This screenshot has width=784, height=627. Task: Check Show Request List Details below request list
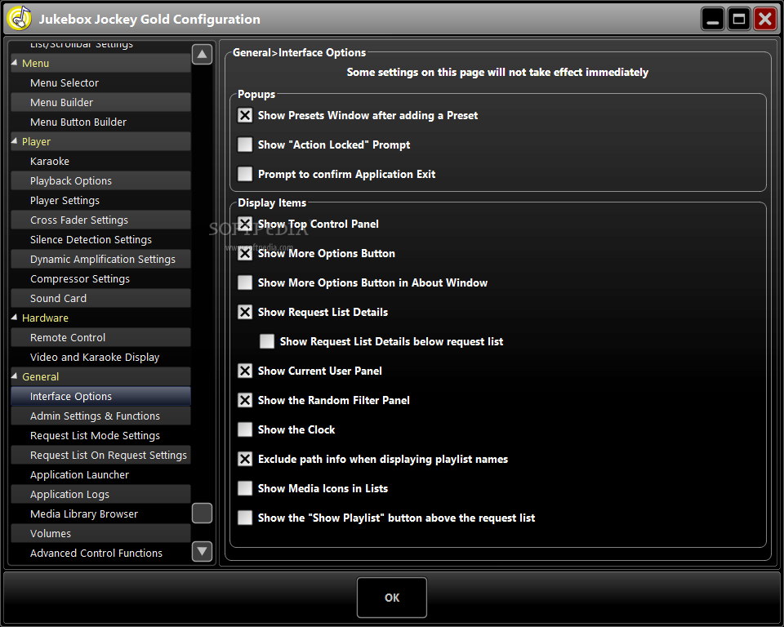pyautogui.click(x=267, y=341)
